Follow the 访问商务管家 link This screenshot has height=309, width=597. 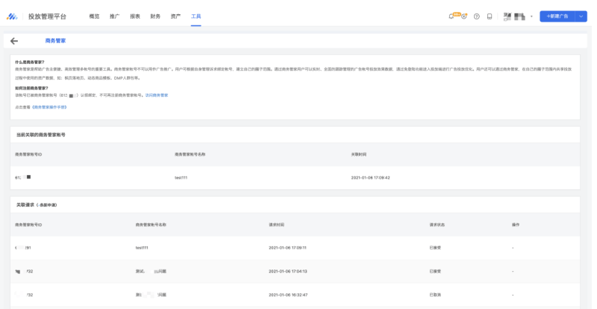pyautogui.click(x=157, y=95)
